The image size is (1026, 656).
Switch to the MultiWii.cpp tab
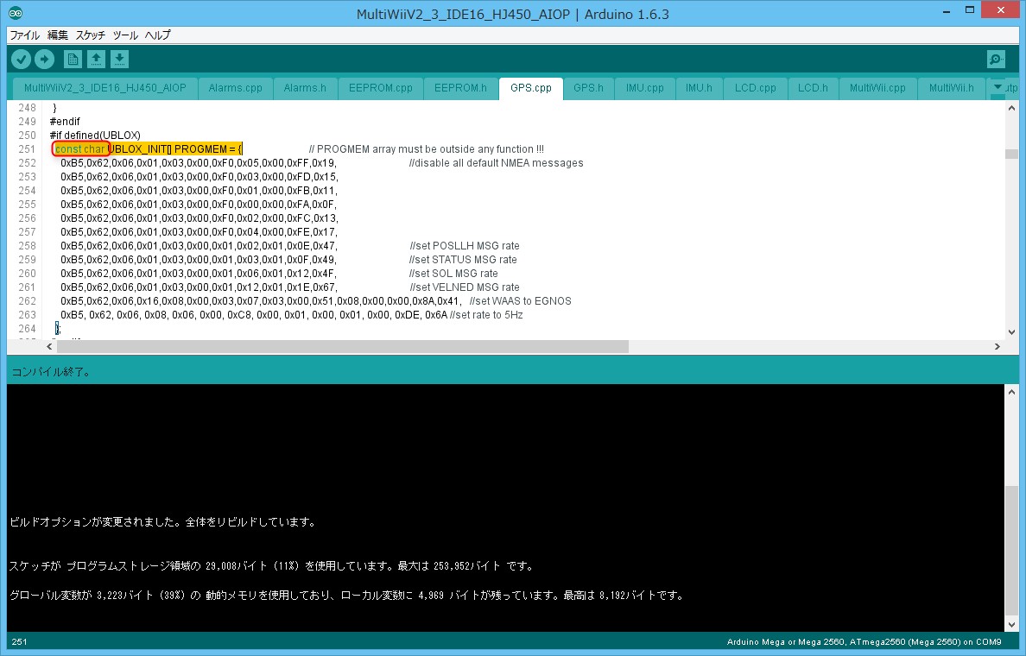tap(877, 88)
